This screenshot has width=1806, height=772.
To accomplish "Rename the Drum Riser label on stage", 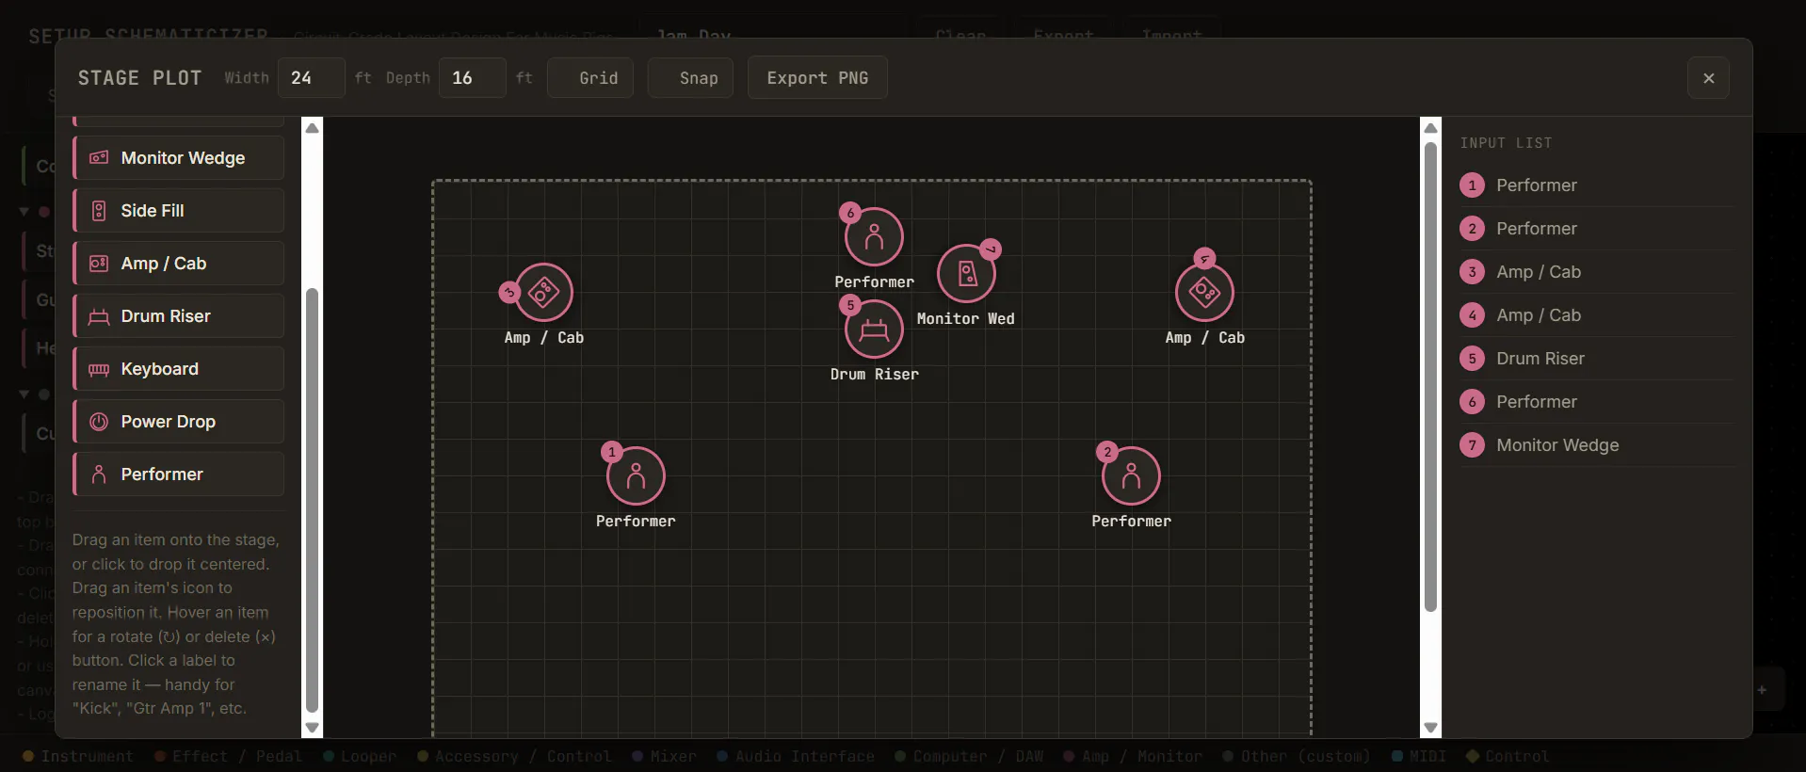I will point(875,375).
